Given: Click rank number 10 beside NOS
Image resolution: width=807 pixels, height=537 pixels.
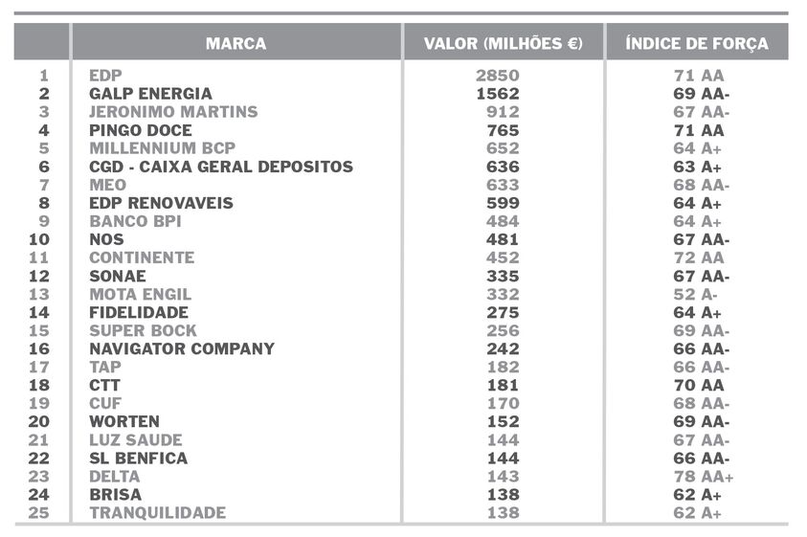Looking at the screenshot, I should click(x=38, y=239).
